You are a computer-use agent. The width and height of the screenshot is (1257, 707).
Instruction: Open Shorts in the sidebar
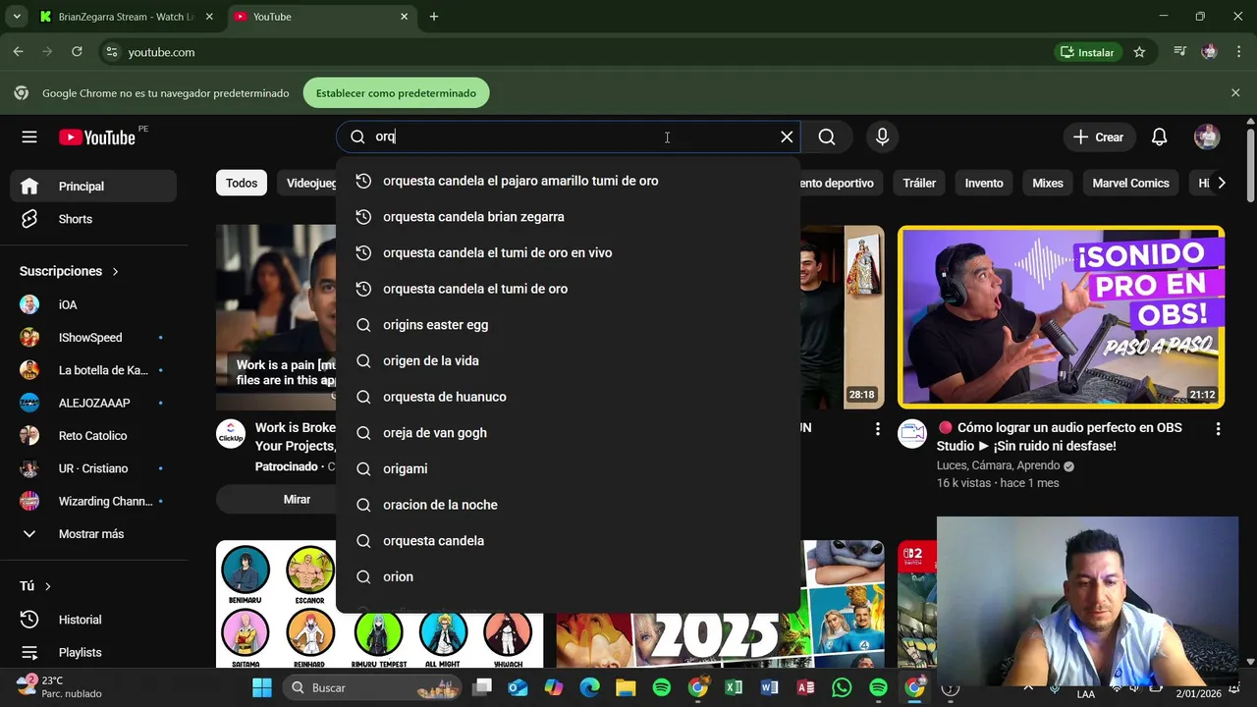click(93, 219)
